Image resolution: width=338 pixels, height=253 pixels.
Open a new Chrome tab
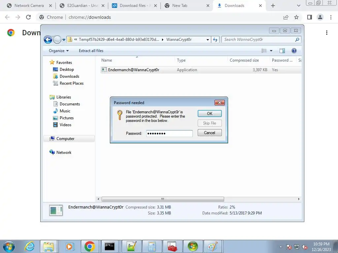[273, 6]
